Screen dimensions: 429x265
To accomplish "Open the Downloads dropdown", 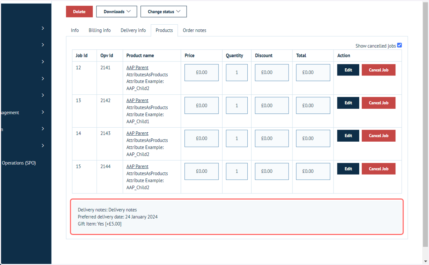I will 117,11.
